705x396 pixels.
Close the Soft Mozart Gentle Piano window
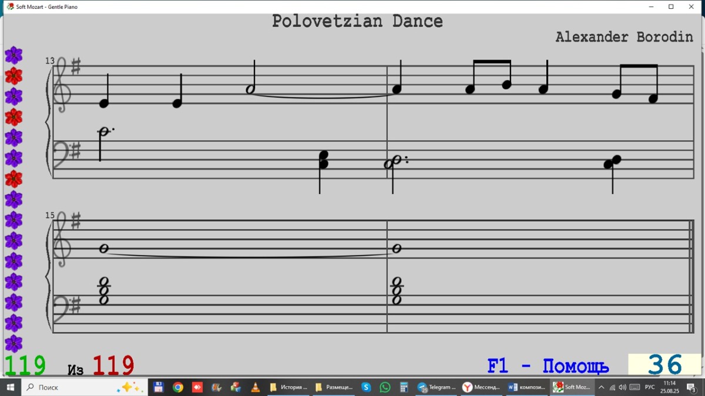691,6
